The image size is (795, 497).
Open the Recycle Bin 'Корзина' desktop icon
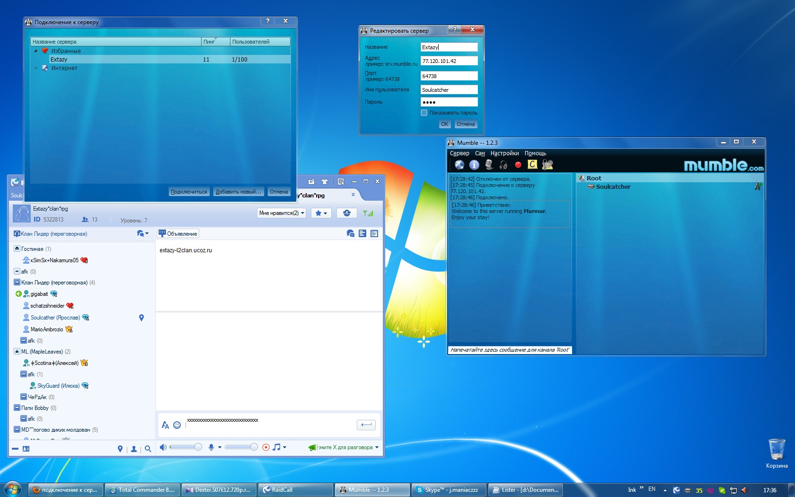click(777, 453)
